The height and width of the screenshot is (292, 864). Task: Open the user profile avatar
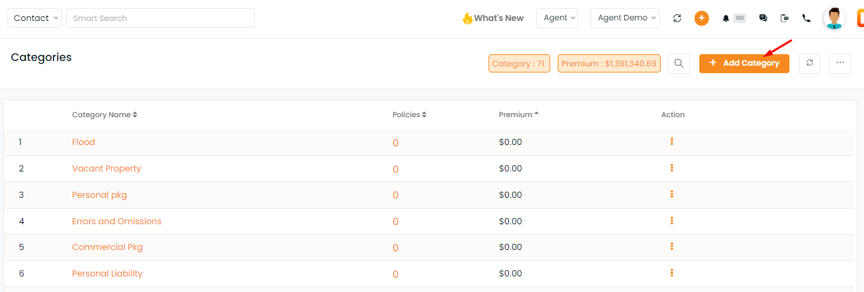(x=834, y=18)
